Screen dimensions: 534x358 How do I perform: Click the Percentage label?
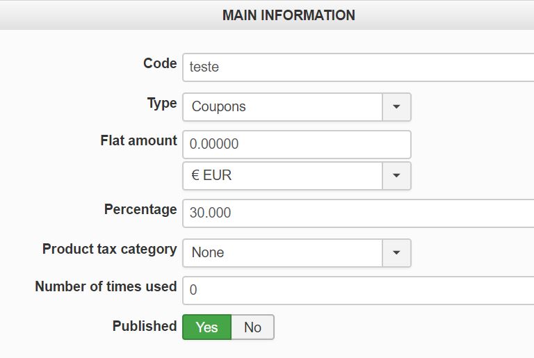tap(140, 209)
